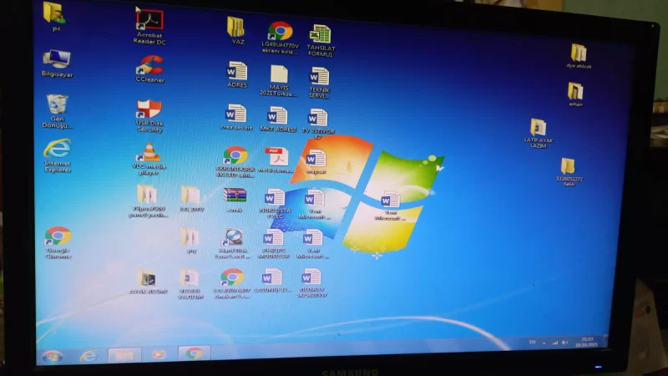The height and width of the screenshot is (376, 668).
Task: Open Acrobat Reader DC shortcut
Action: pyautogui.click(x=149, y=28)
